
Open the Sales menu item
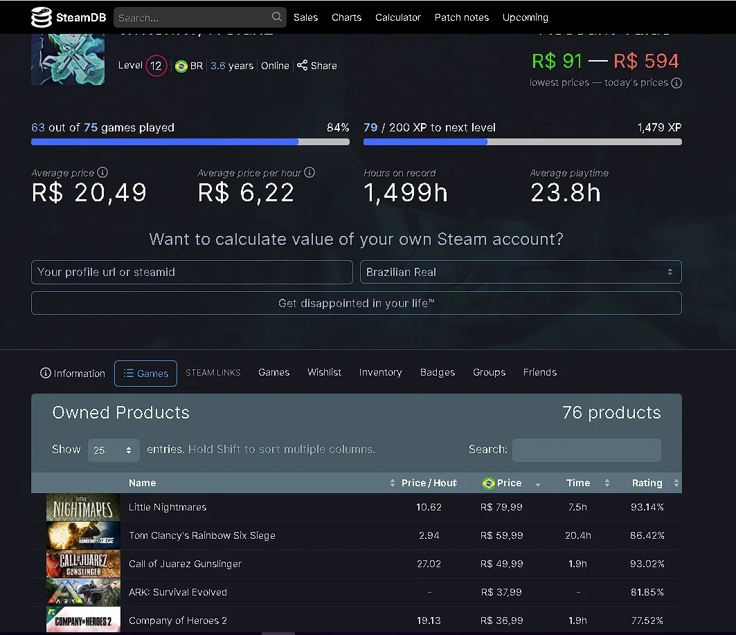[305, 17]
